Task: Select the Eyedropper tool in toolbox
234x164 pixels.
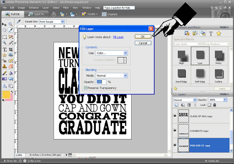Action: coord(11,30)
